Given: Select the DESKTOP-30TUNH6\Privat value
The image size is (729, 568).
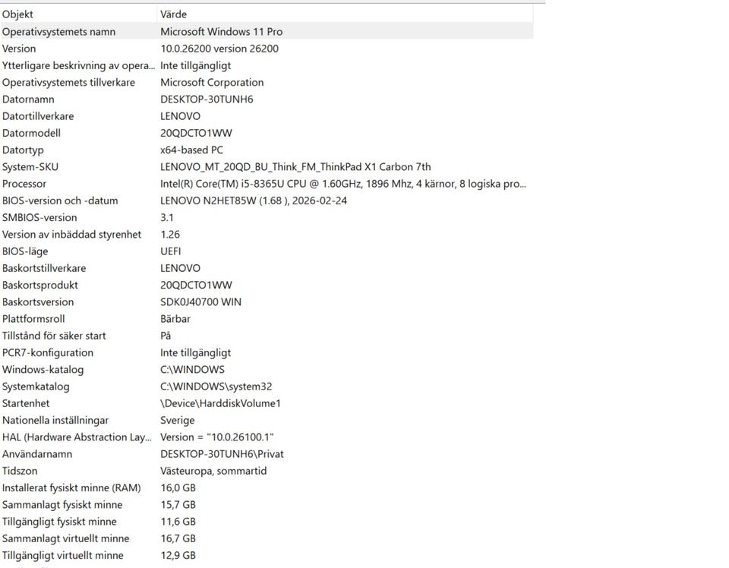Looking at the screenshot, I should coord(222,454).
